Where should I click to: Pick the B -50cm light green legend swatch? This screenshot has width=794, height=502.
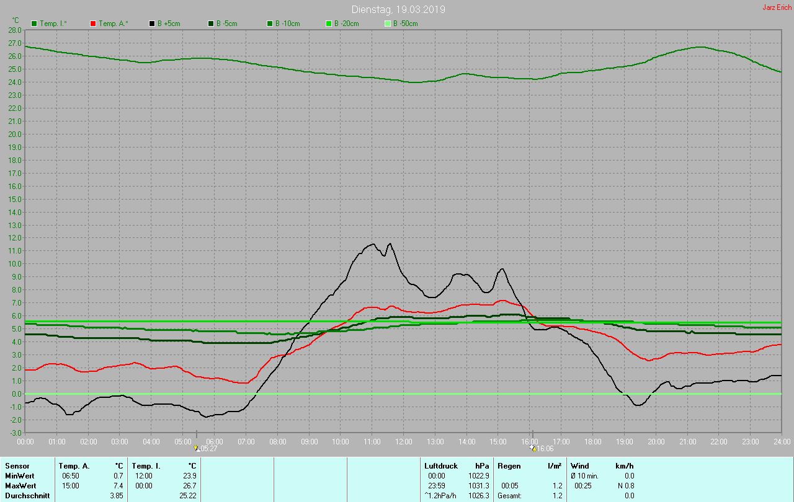[387, 24]
